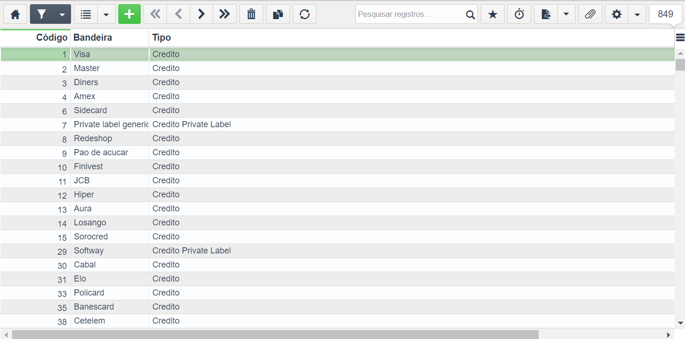Screen dimensions: 685x339
Task: Switch to list view icon
Action: (86, 14)
